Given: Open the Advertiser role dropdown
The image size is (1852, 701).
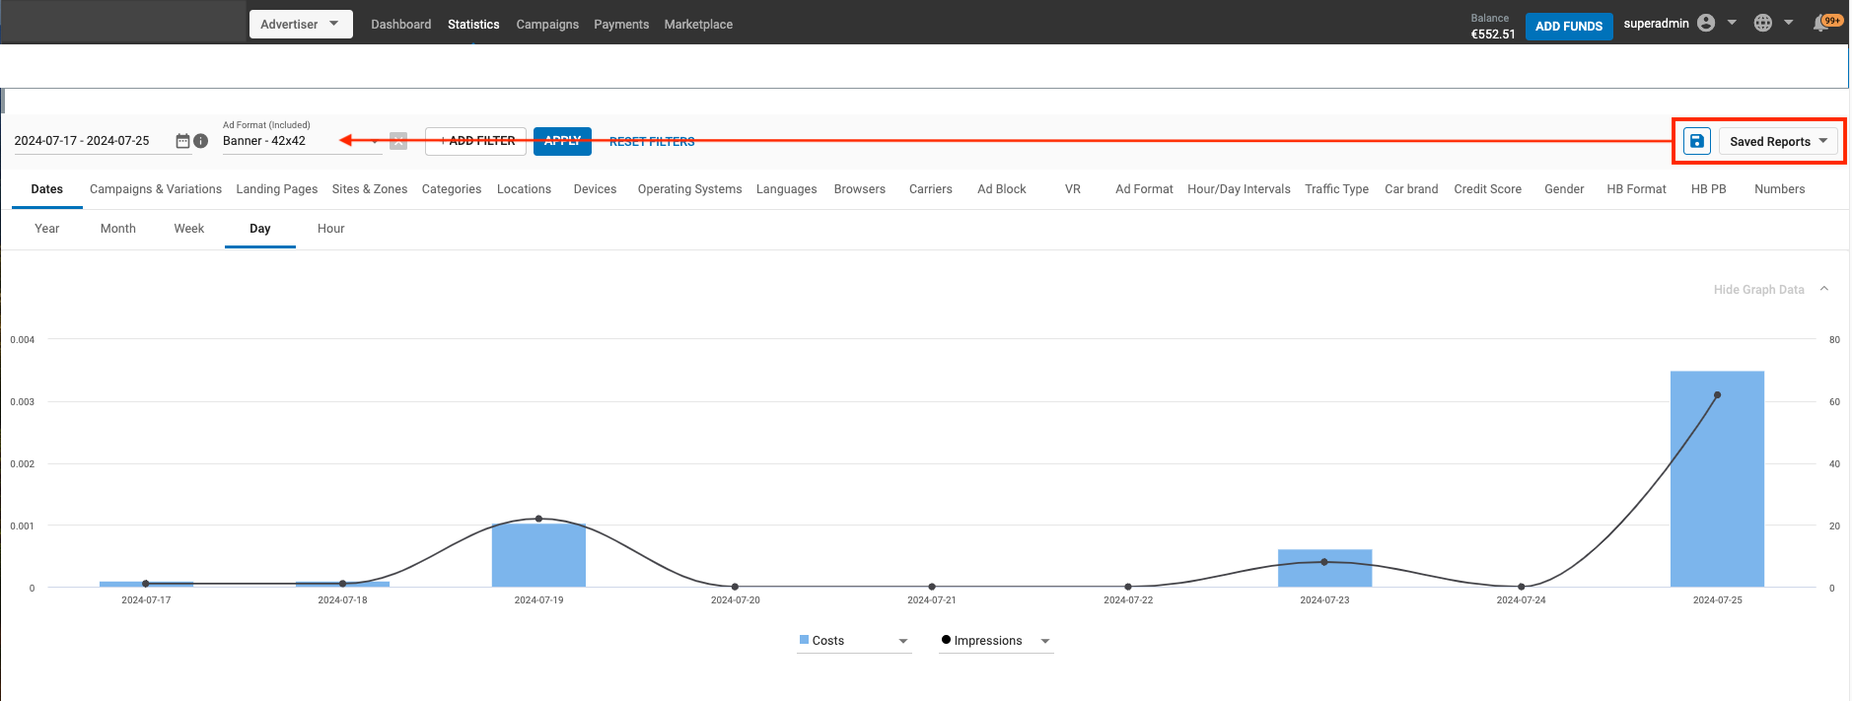Looking at the screenshot, I should point(300,24).
